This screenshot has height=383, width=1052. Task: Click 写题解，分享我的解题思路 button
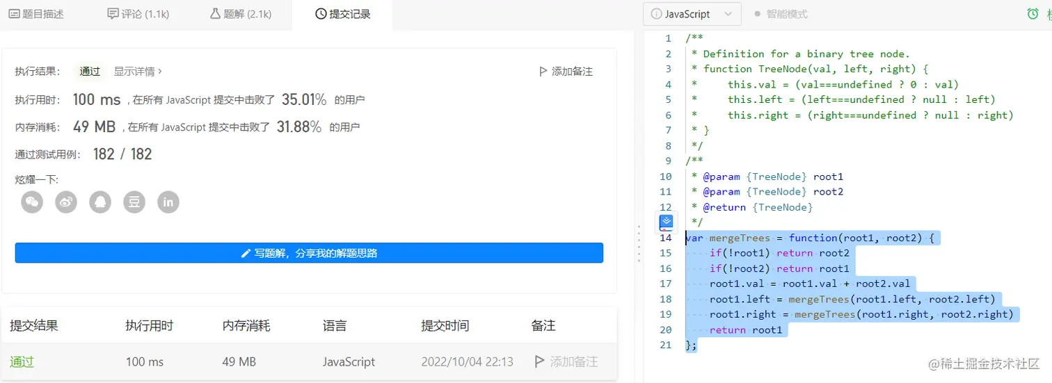pos(309,253)
